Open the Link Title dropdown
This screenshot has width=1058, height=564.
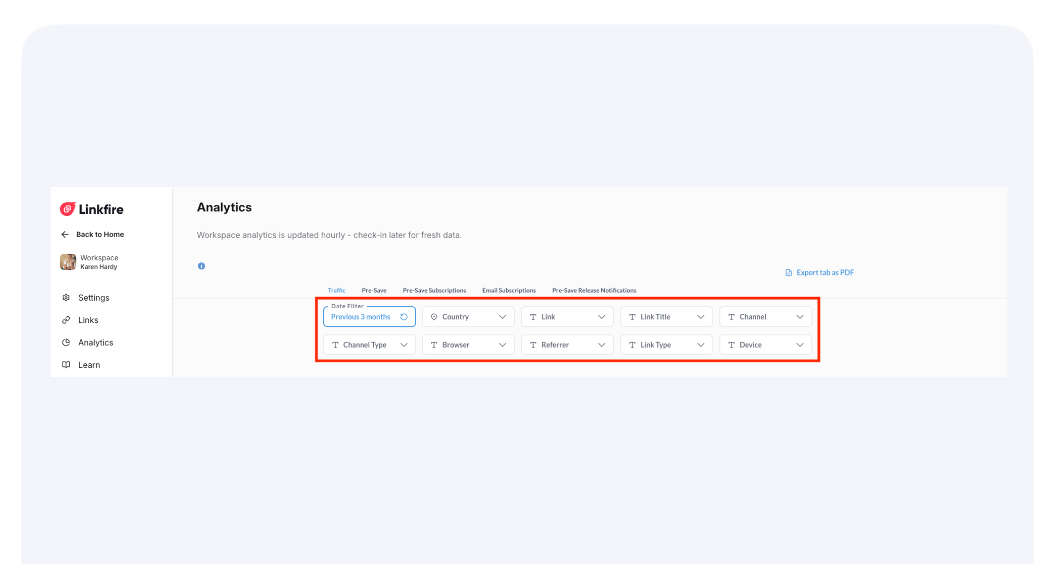666,317
